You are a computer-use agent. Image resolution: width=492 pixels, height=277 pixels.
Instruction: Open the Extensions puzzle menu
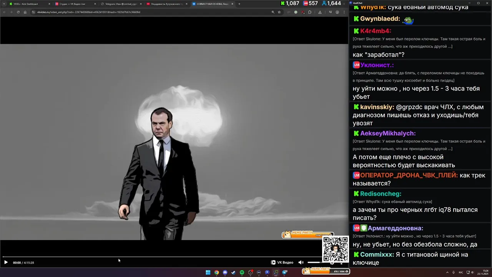pyautogui.click(x=310, y=12)
